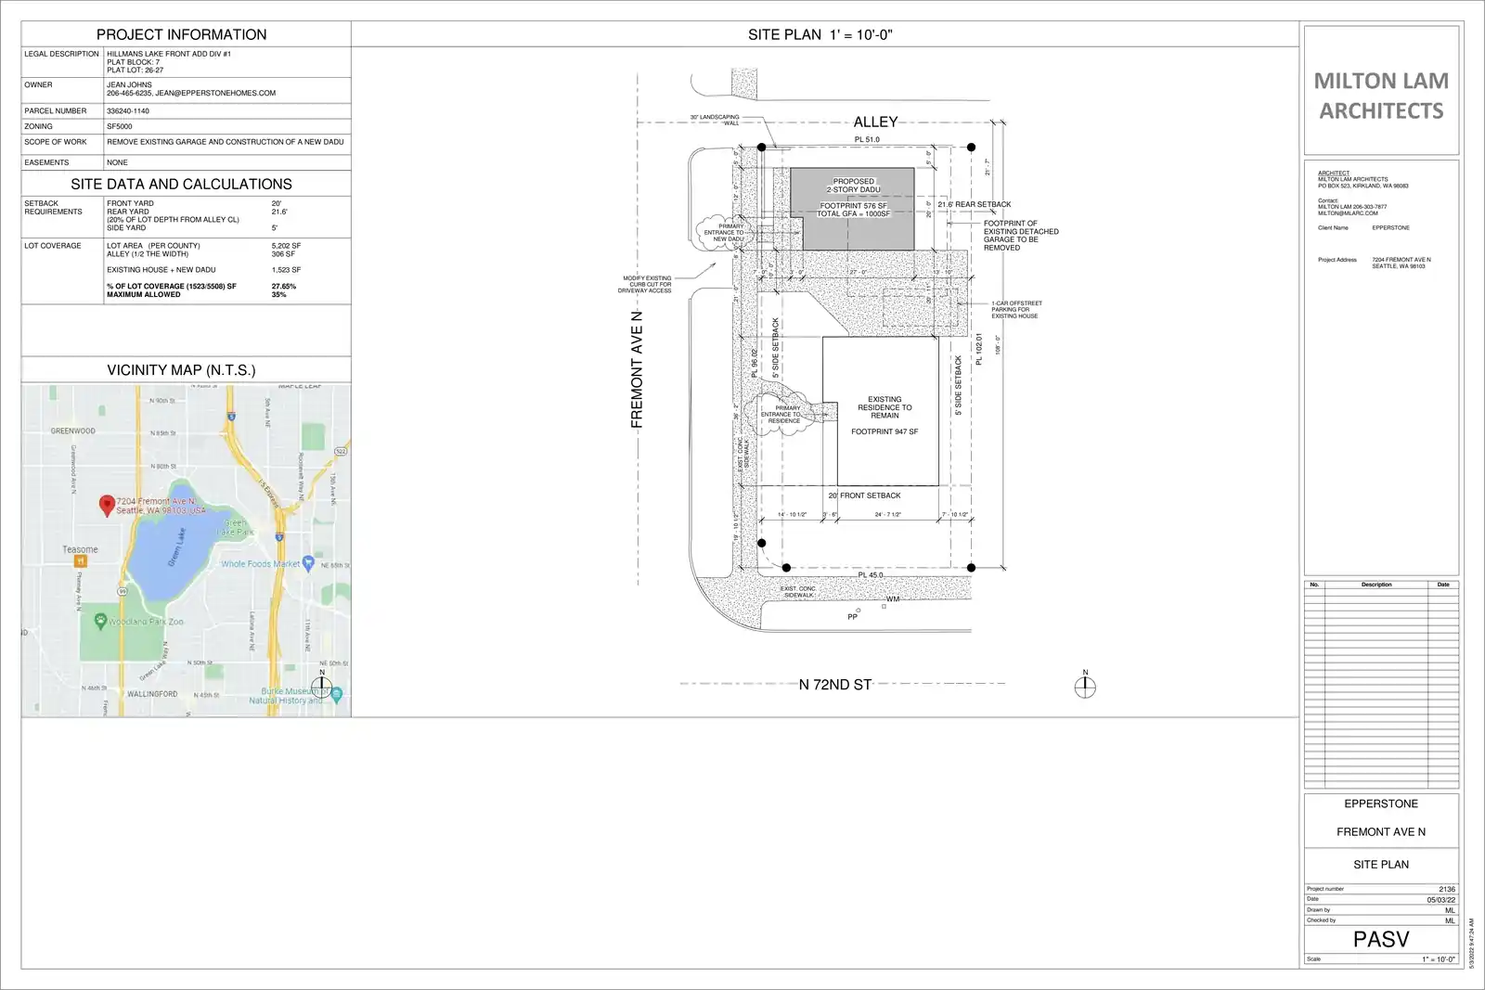Viewport: 1485px width, 990px height.
Task: Select the red location pin for 7204 Fremont Ave N
Action: pos(107,506)
